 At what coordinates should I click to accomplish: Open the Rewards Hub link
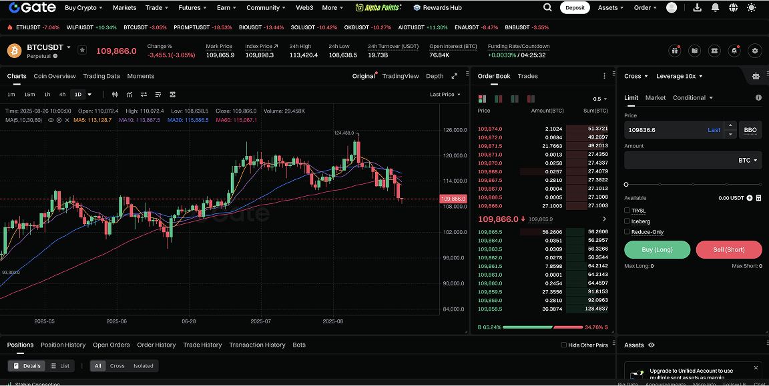click(x=437, y=7)
